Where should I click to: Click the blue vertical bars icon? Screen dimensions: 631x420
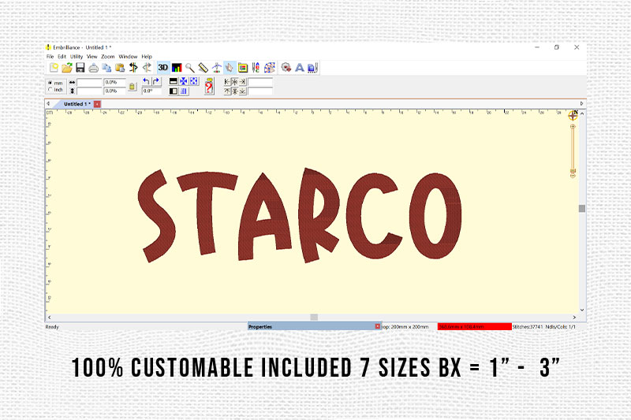coord(184,91)
